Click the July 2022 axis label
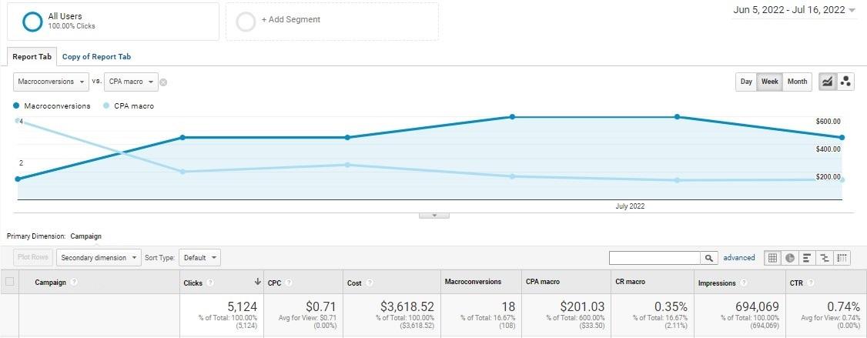Image resolution: width=867 pixels, height=338 pixels. [630, 206]
